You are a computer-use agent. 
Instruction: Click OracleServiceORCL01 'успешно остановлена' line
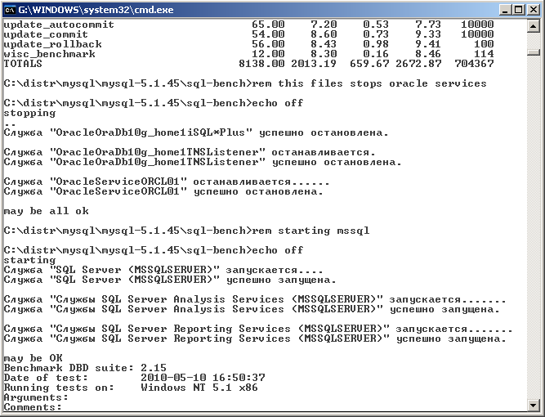(163, 191)
